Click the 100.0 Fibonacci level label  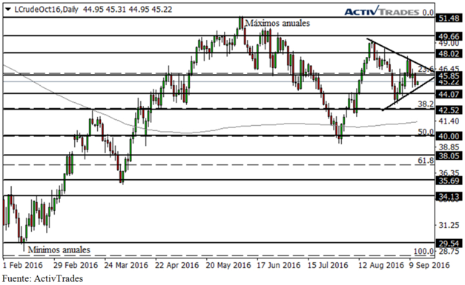click(x=423, y=252)
